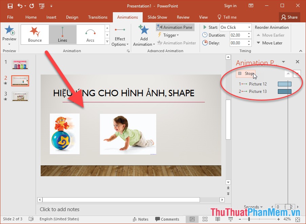306x224 pixels.
Task: Open Effect Options for the animation
Action: (120, 35)
